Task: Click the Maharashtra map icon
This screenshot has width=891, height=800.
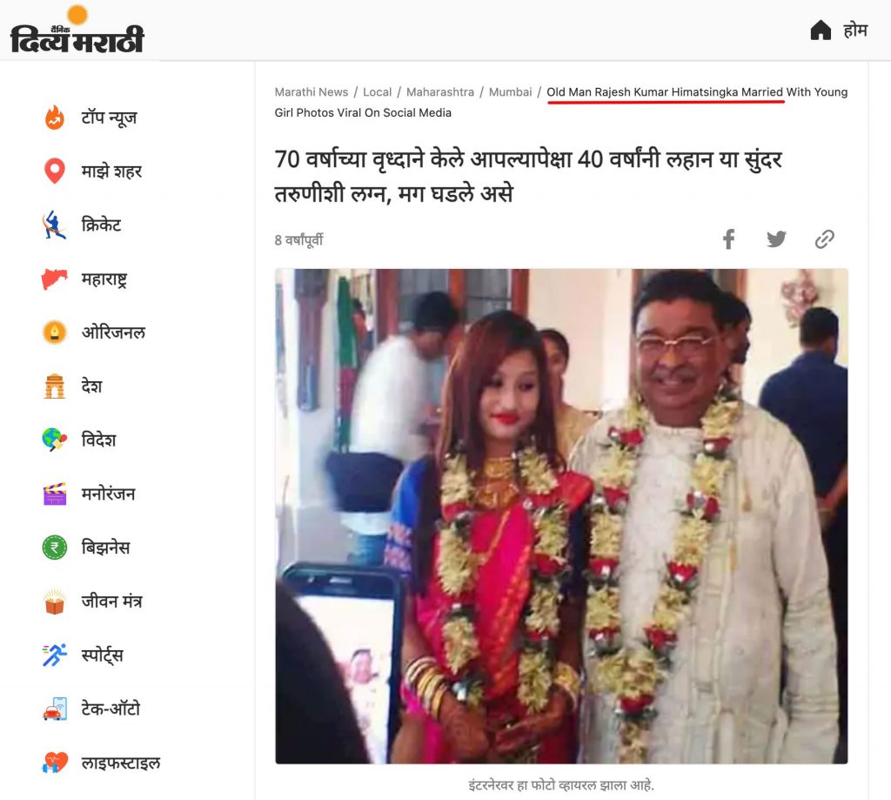Action: (x=55, y=279)
